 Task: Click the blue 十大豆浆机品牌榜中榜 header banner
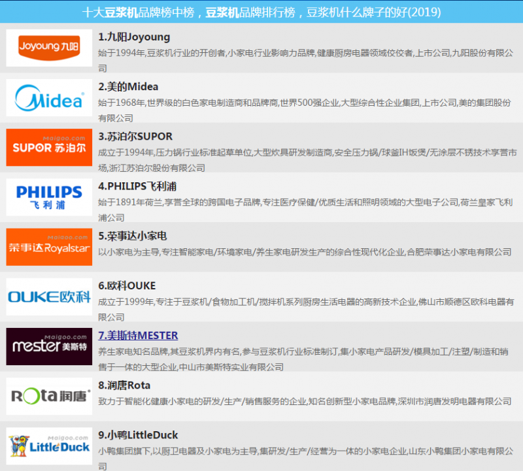[x=261, y=12]
